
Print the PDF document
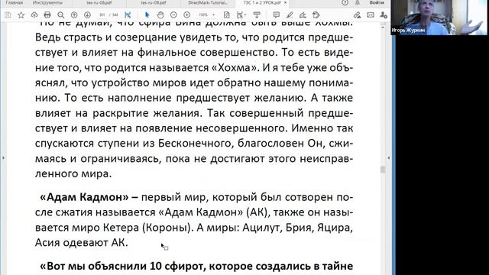[x=47, y=15]
